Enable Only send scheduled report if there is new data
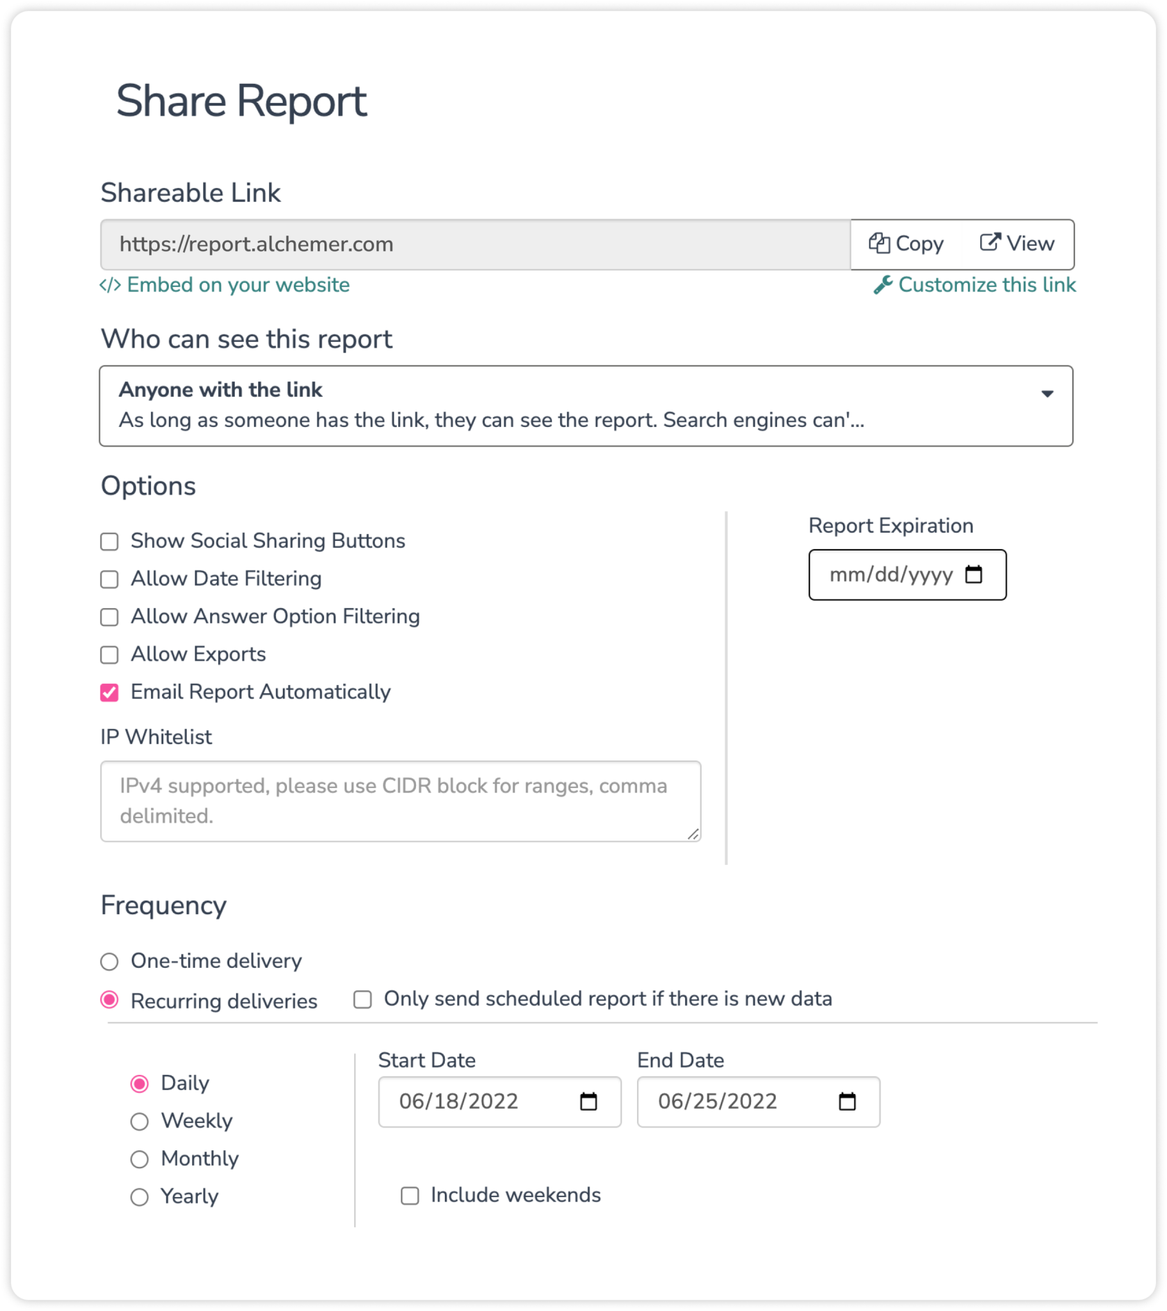The height and width of the screenshot is (1311, 1167). point(363,999)
